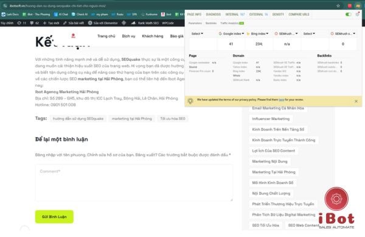Open SEO Toi Uu Hoa sidebar tag

tap(265, 225)
